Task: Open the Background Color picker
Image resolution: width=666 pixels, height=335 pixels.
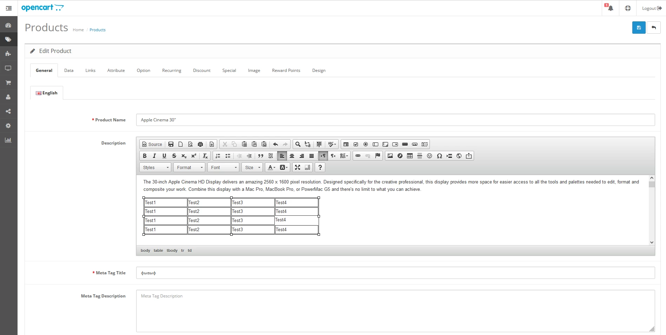Action: [x=284, y=167]
